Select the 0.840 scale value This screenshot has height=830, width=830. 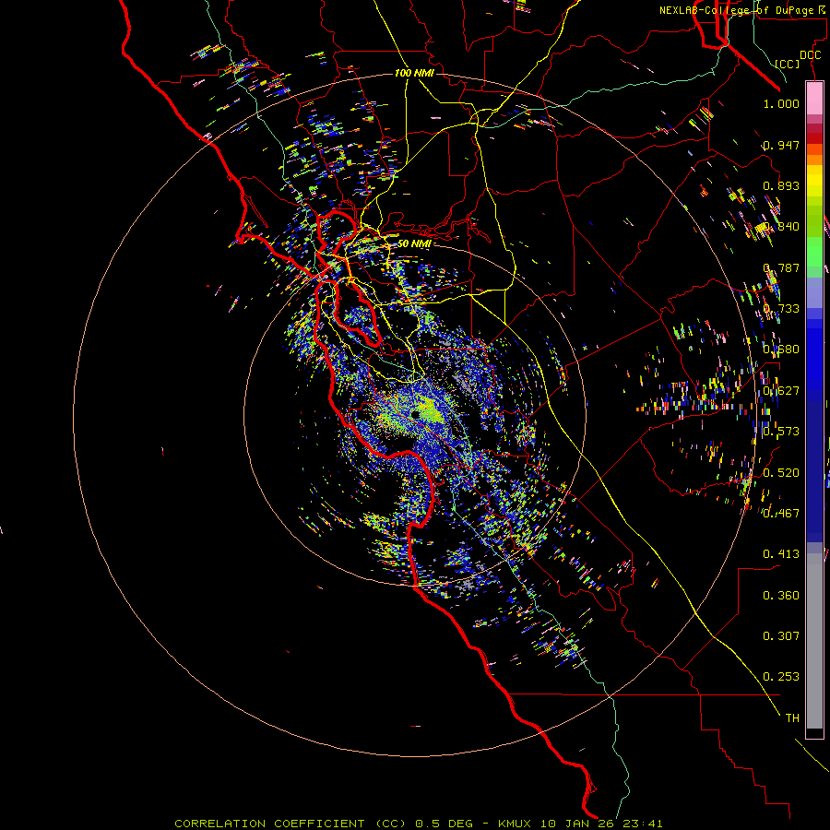coord(781,227)
